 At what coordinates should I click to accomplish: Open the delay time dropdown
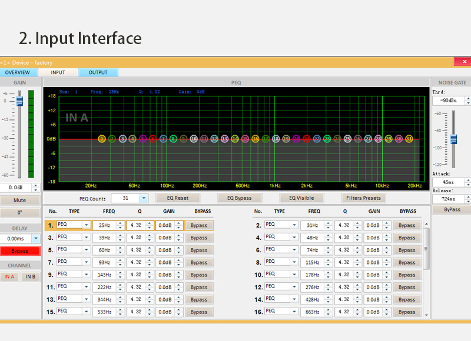point(36,239)
